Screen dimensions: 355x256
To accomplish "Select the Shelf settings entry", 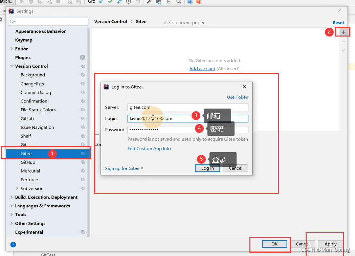I will coord(26,136).
